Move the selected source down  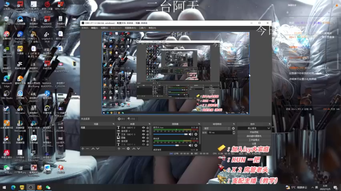point(139,149)
